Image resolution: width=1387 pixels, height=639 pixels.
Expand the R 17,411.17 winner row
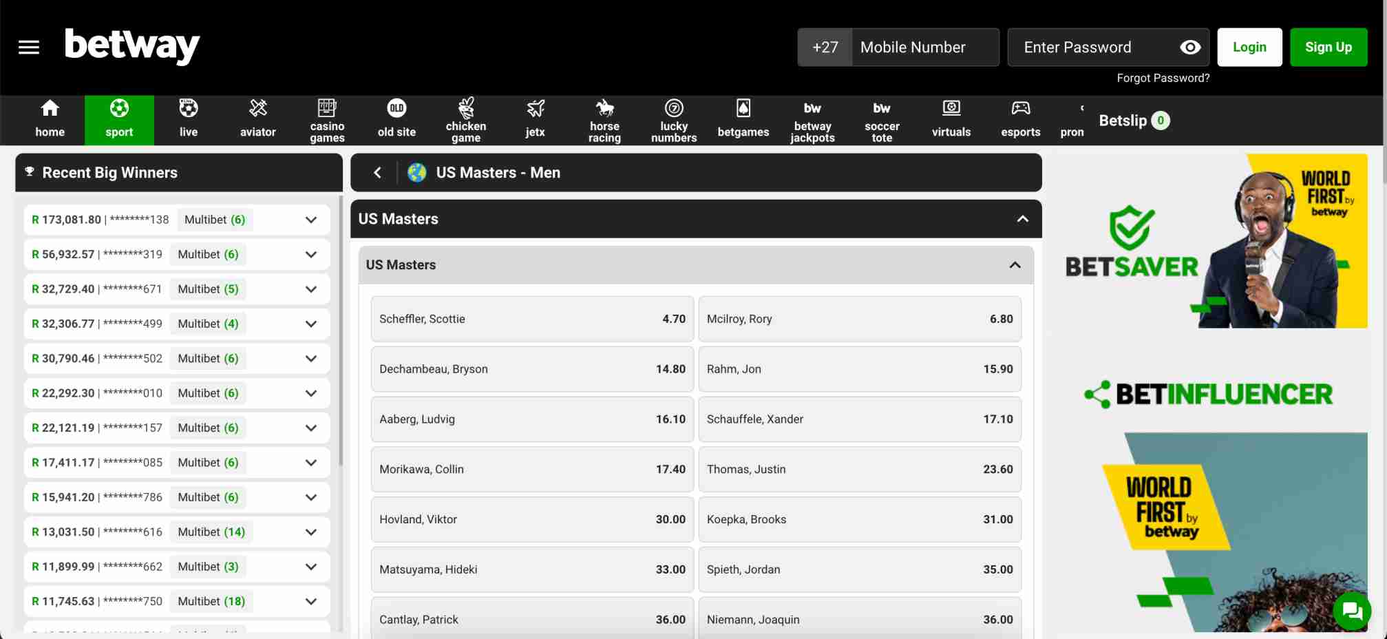pyautogui.click(x=311, y=463)
